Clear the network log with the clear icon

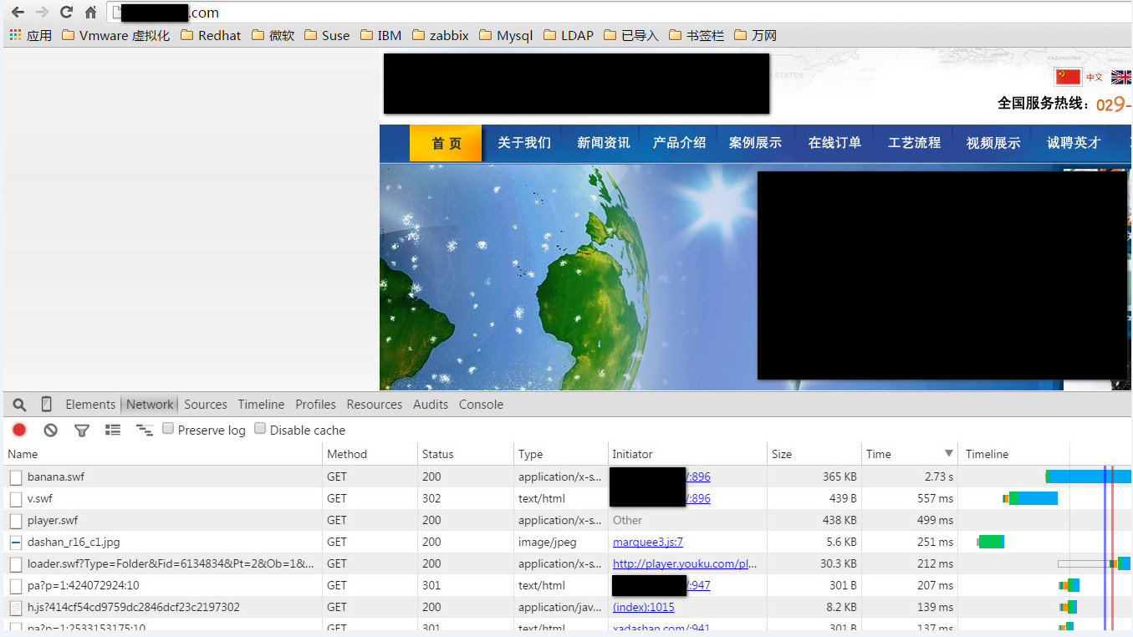tap(51, 430)
